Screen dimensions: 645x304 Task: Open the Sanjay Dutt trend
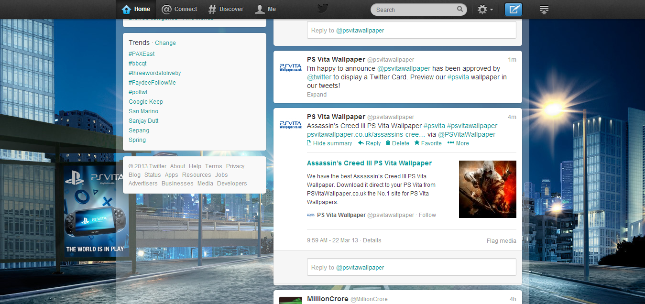tap(143, 121)
